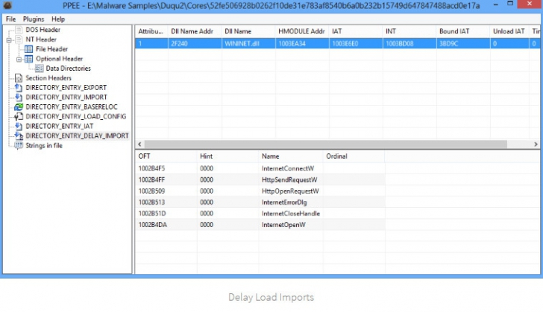Sort by Unload IAT column header
The image size is (543, 312).
[509, 31]
